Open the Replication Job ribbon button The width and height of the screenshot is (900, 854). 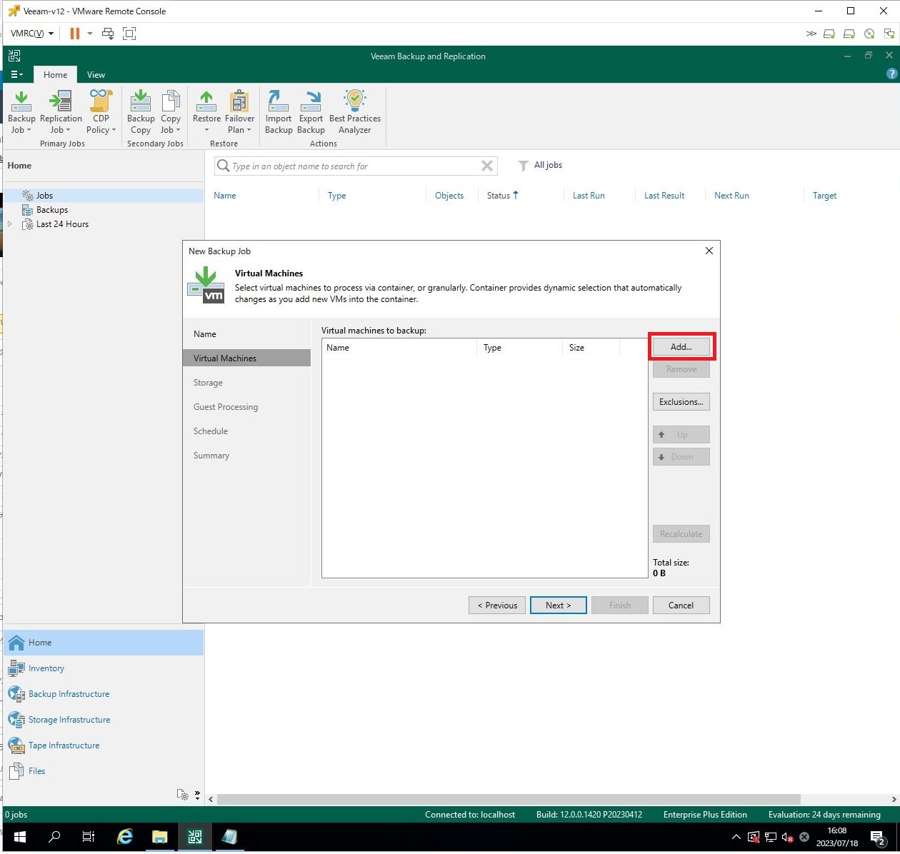(61, 112)
